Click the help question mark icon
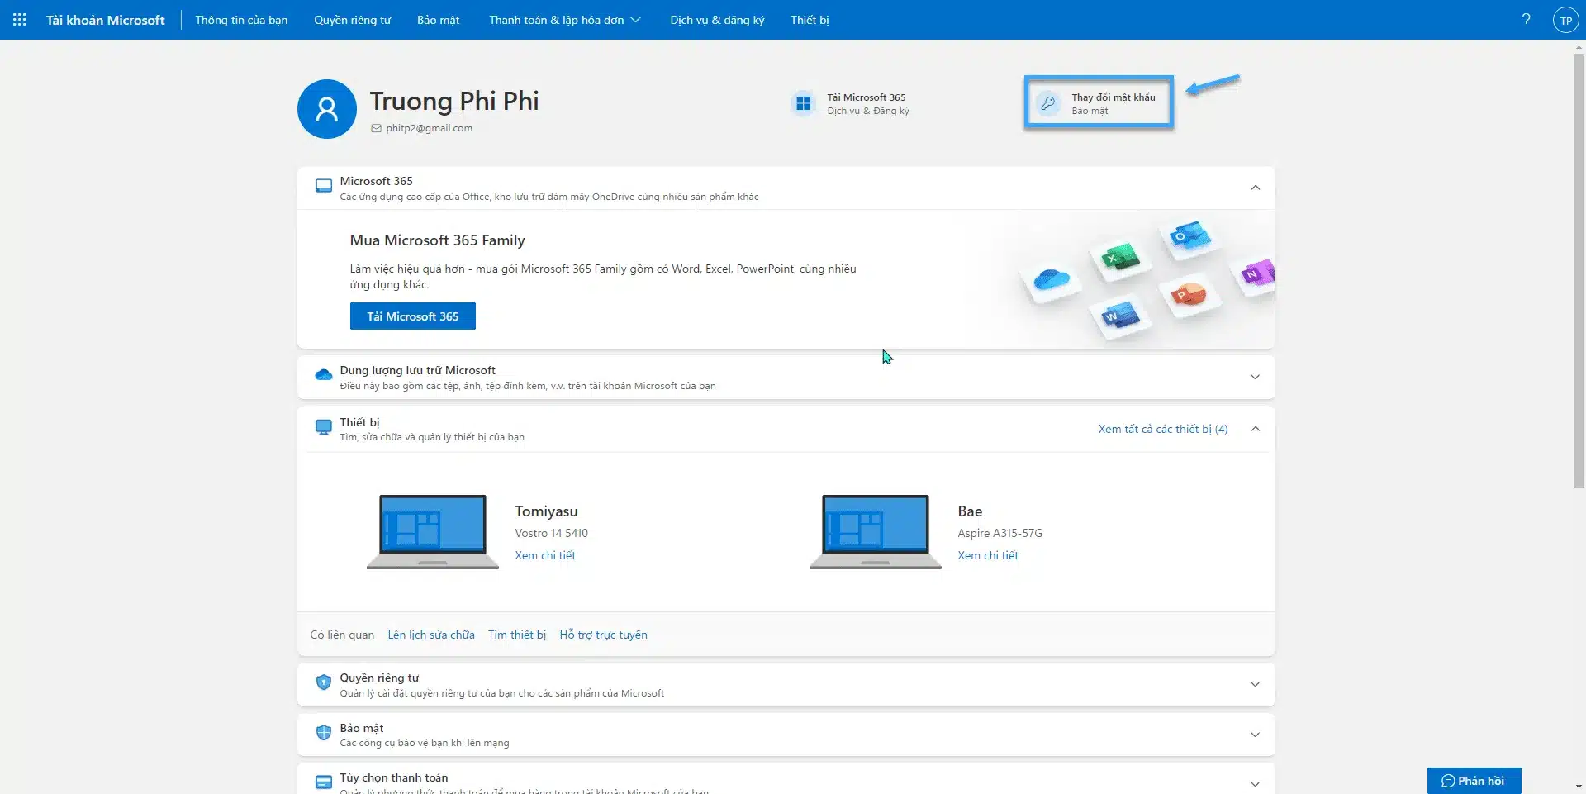 coord(1526,20)
